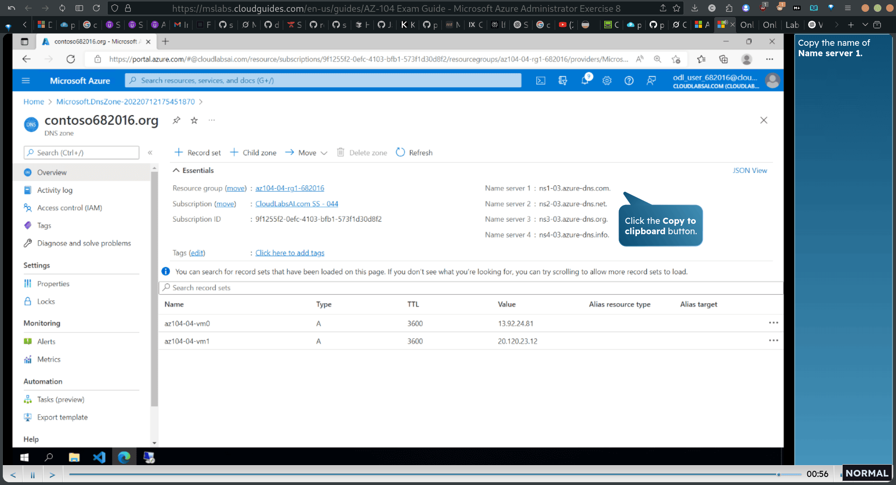
Task: Click IP value 20.120.23.12
Action: click(517, 341)
